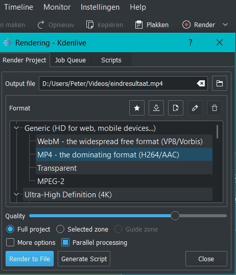
Task: Switch to the Render Project tab
Action: coord(25,60)
